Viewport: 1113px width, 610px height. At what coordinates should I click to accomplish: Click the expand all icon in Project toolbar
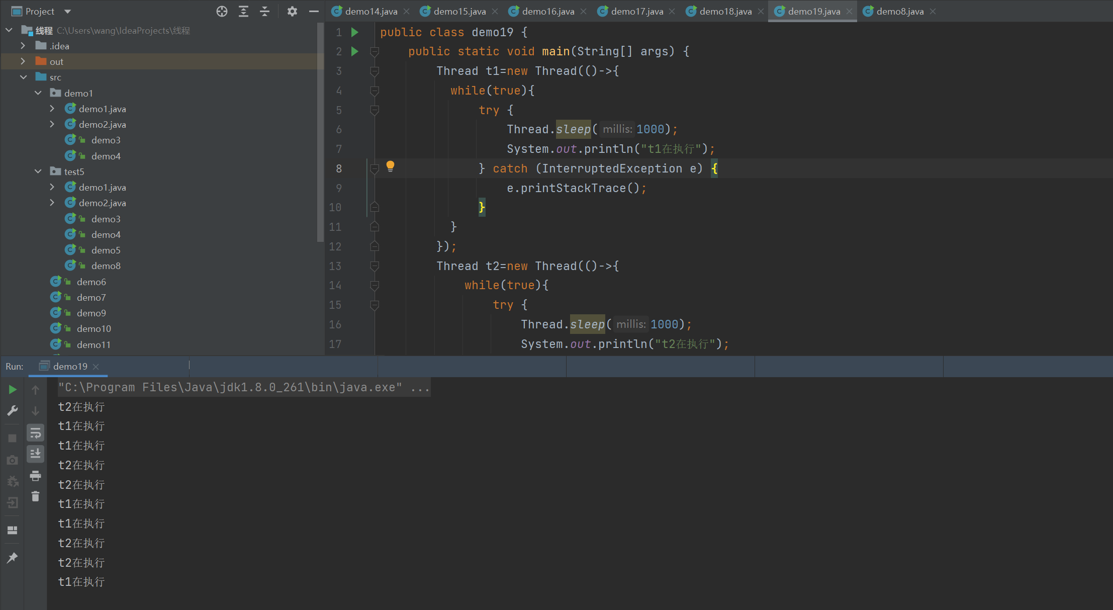(243, 11)
